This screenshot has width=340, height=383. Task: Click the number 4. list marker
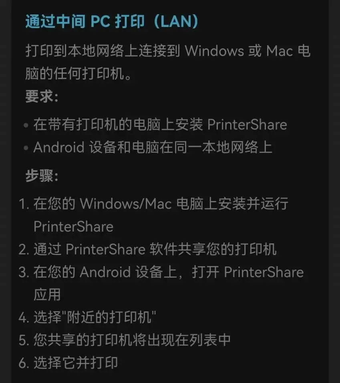[24, 318]
